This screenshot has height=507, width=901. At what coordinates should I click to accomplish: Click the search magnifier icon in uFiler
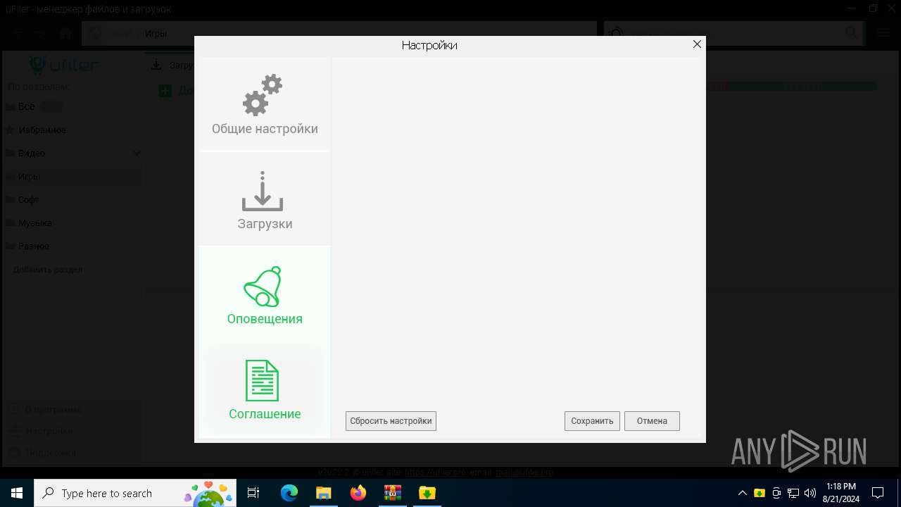click(852, 32)
